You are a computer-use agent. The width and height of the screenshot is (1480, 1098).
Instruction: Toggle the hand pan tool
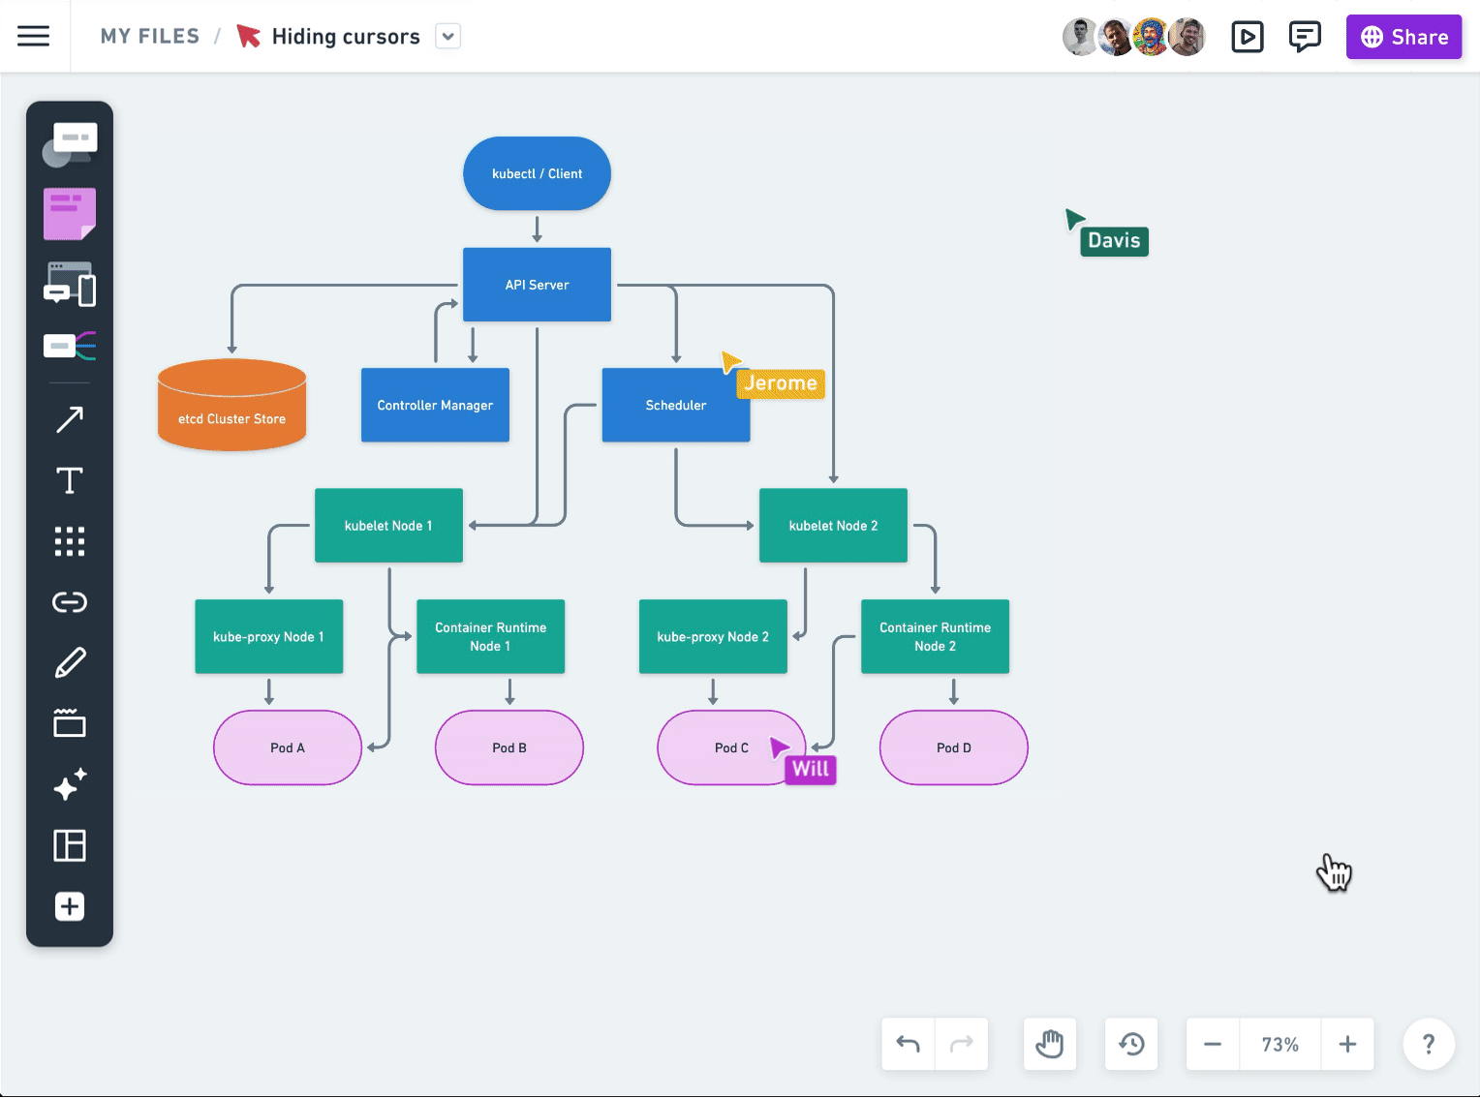tap(1050, 1044)
